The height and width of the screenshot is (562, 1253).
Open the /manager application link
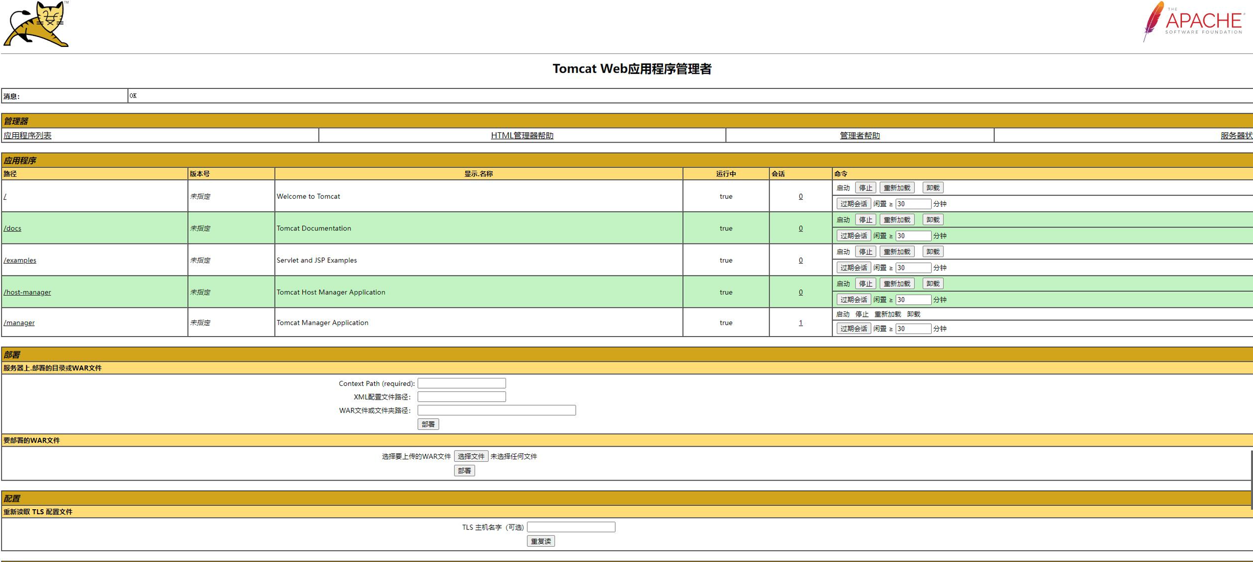coord(19,323)
